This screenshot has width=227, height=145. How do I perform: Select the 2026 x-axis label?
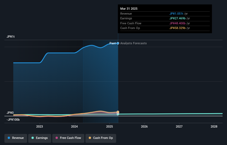(144, 127)
